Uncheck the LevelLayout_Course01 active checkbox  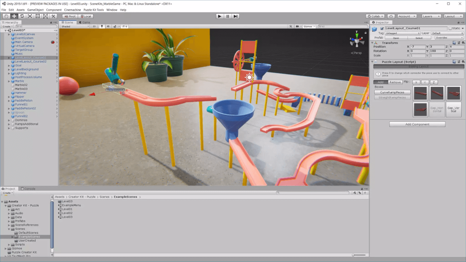coord(382,28)
